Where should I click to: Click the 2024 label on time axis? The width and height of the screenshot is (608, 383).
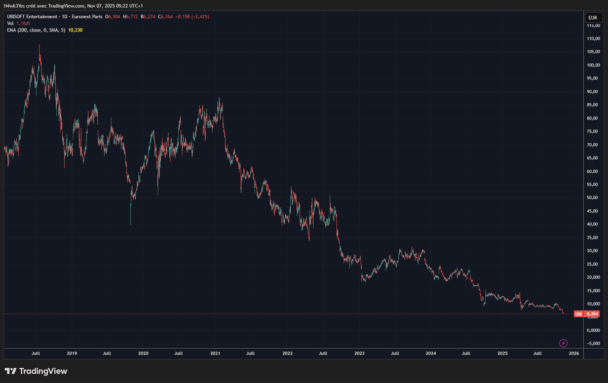431,353
